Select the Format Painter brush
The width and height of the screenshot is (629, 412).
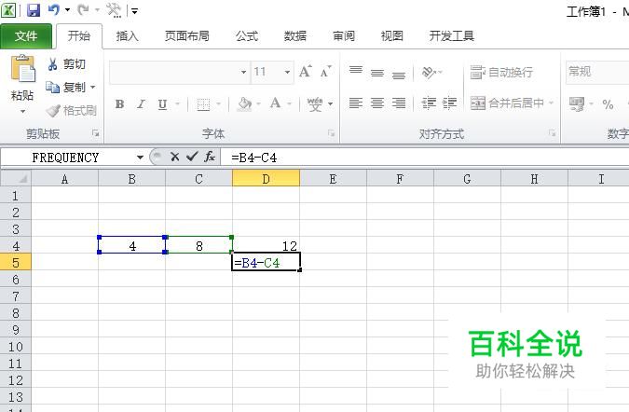click(71, 110)
